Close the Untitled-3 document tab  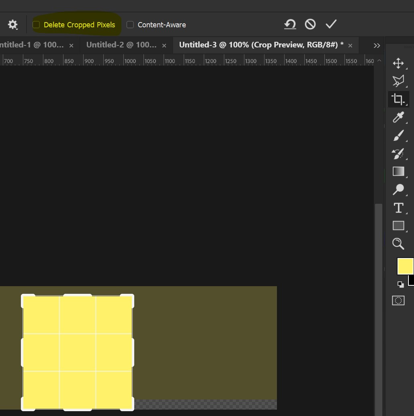(x=350, y=45)
